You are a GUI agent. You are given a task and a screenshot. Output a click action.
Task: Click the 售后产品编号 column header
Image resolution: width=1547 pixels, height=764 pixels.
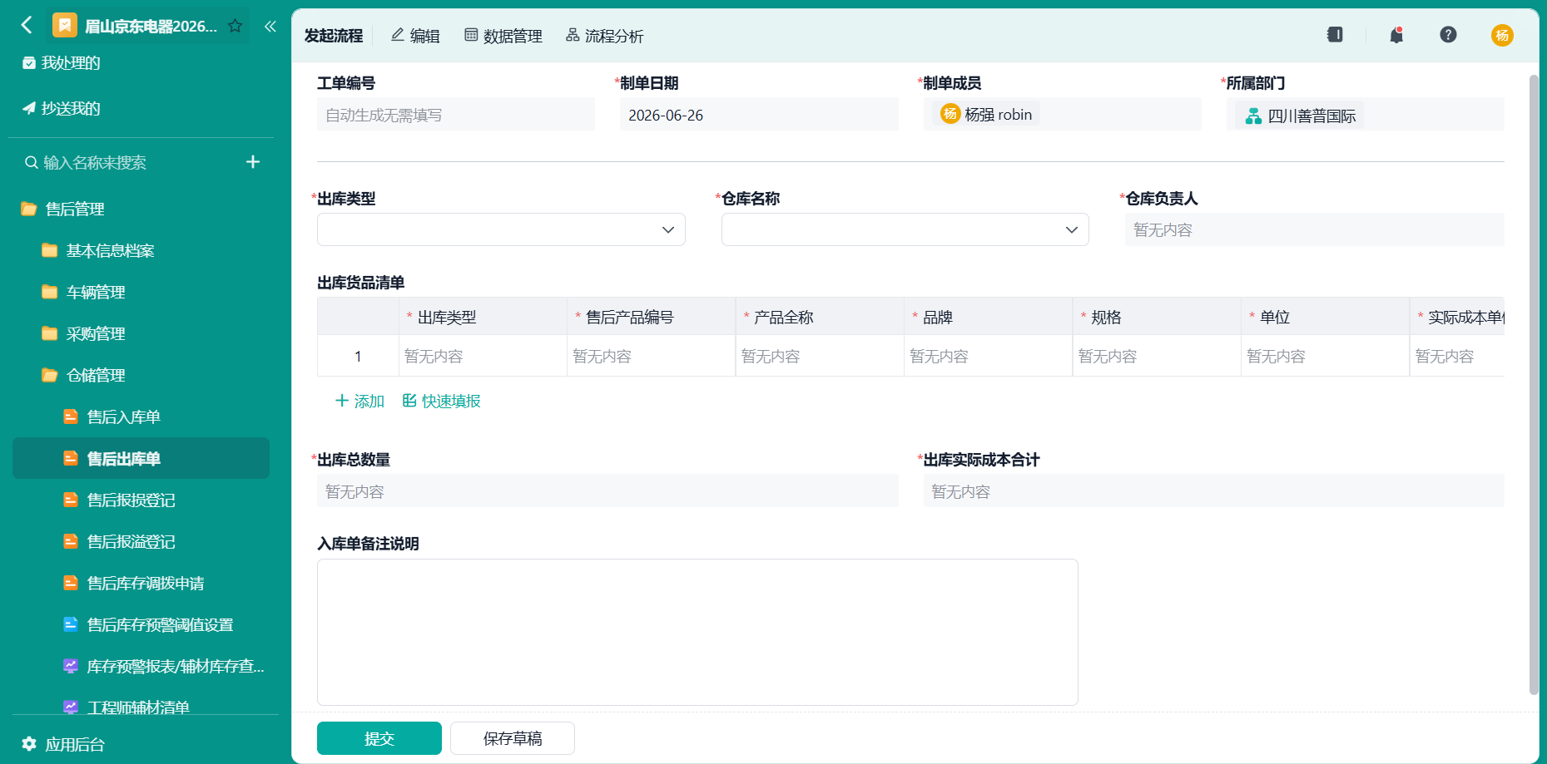[652, 317]
